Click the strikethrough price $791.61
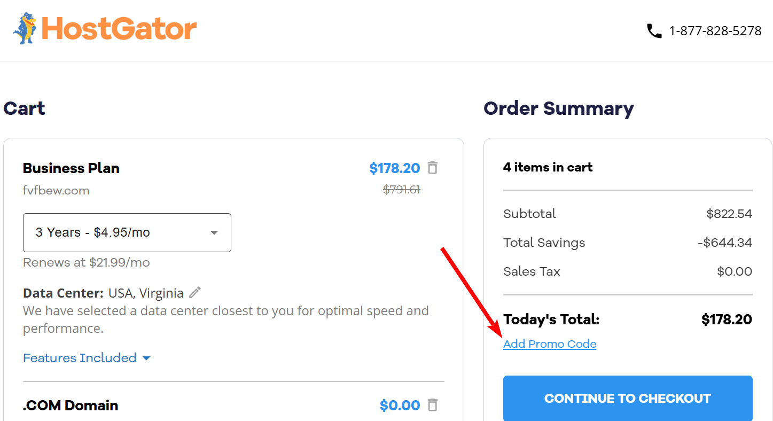 click(x=401, y=189)
